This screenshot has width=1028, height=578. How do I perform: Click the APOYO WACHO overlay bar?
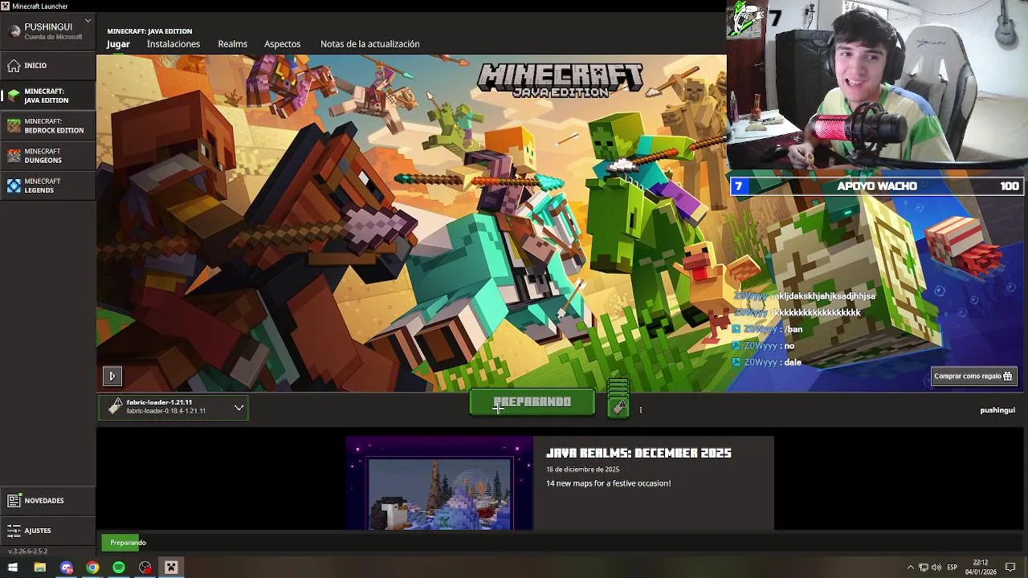pyautogui.click(x=876, y=186)
